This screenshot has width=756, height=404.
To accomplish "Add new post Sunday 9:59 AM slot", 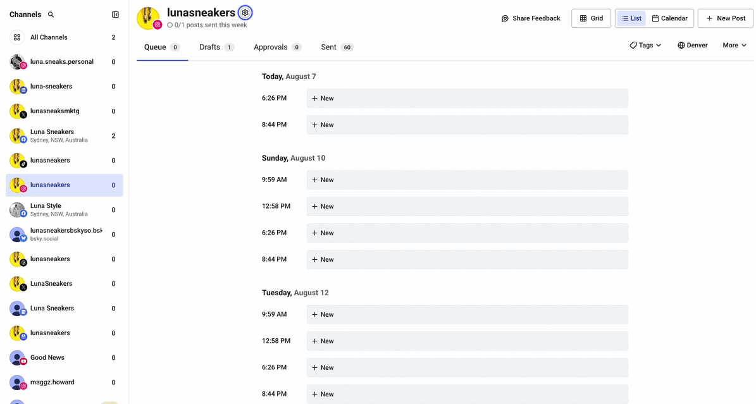I will [467, 180].
